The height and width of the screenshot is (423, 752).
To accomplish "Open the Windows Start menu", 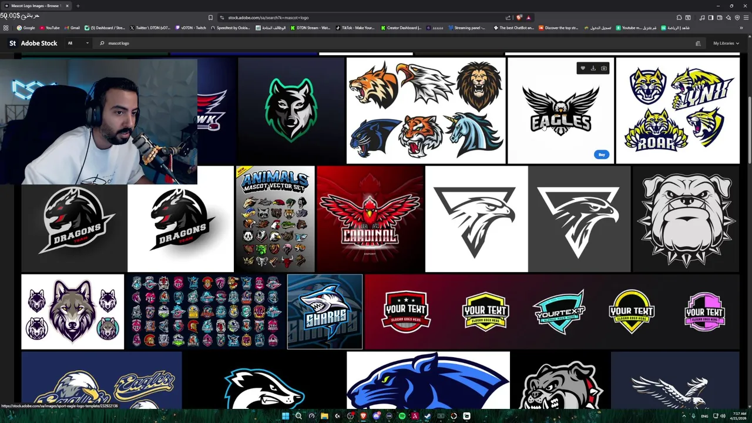I will coord(286,416).
